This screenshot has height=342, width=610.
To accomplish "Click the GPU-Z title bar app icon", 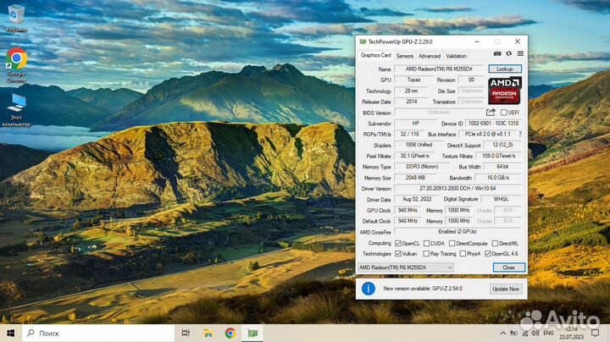I will [x=363, y=41].
